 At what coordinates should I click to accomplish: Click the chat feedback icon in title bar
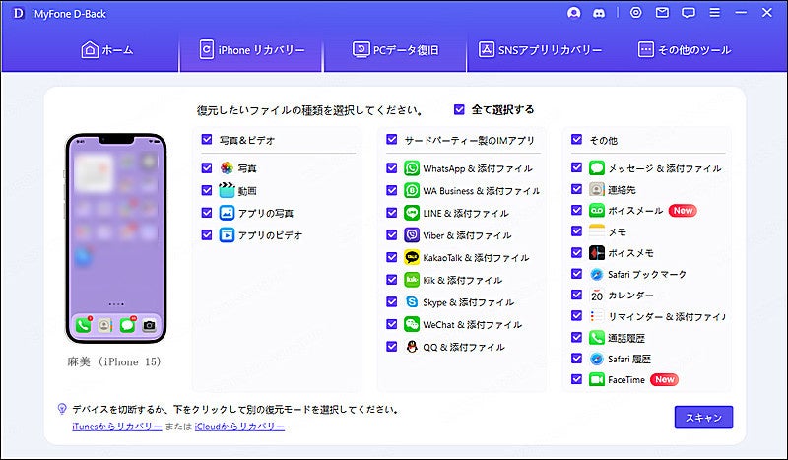pyautogui.click(x=689, y=13)
